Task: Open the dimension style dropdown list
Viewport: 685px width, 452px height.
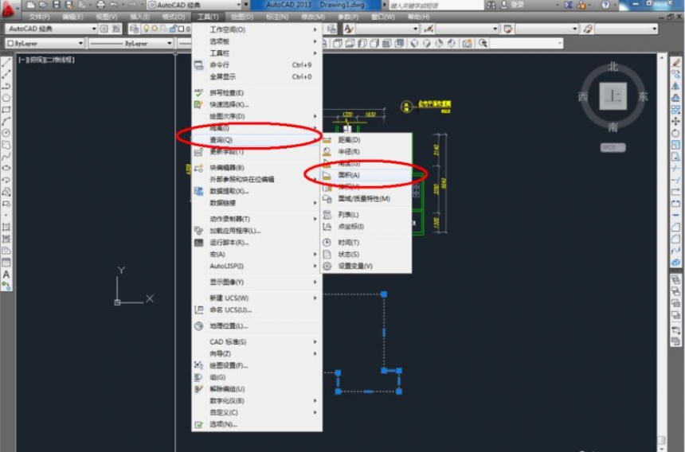Action: pyautogui.click(x=468, y=29)
